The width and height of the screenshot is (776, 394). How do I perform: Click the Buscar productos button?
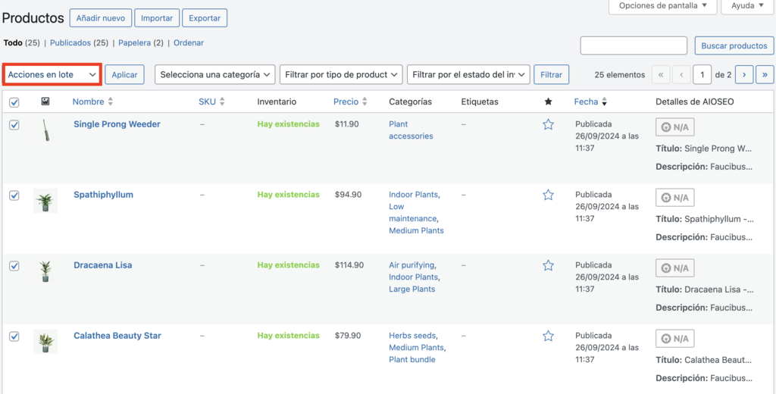734,45
